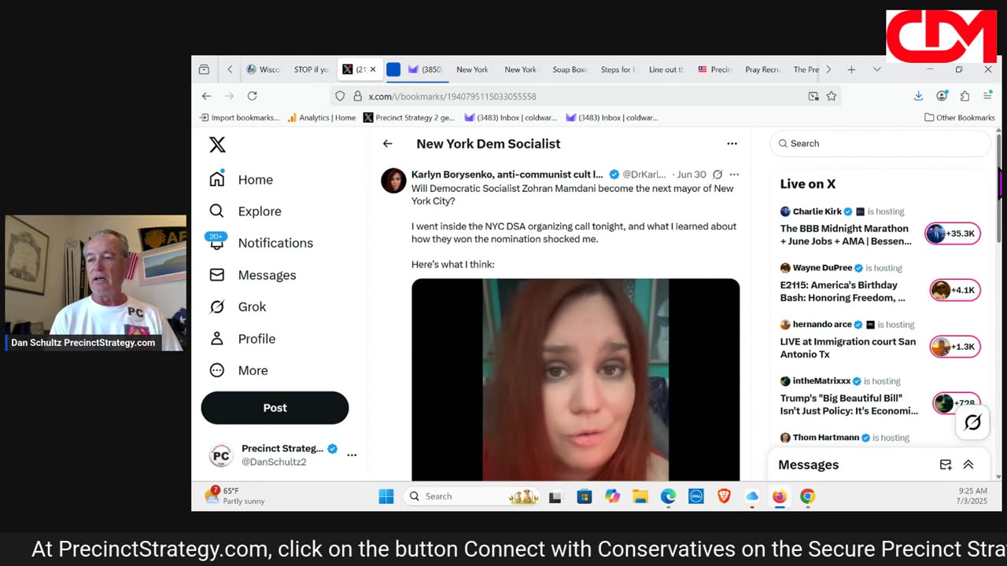Switch to the Wisco browser tab
This screenshot has width=1007, height=566.
point(264,69)
